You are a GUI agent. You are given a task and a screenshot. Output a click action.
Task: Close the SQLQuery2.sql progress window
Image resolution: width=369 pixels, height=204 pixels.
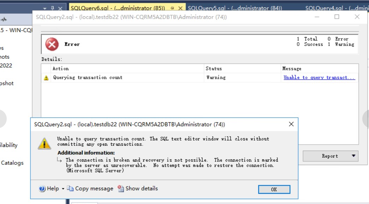[x=357, y=17]
